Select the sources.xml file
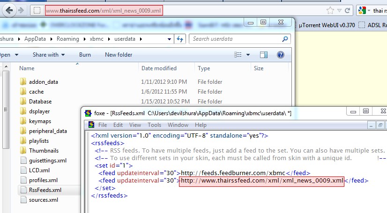387x213 pixels. [44, 200]
